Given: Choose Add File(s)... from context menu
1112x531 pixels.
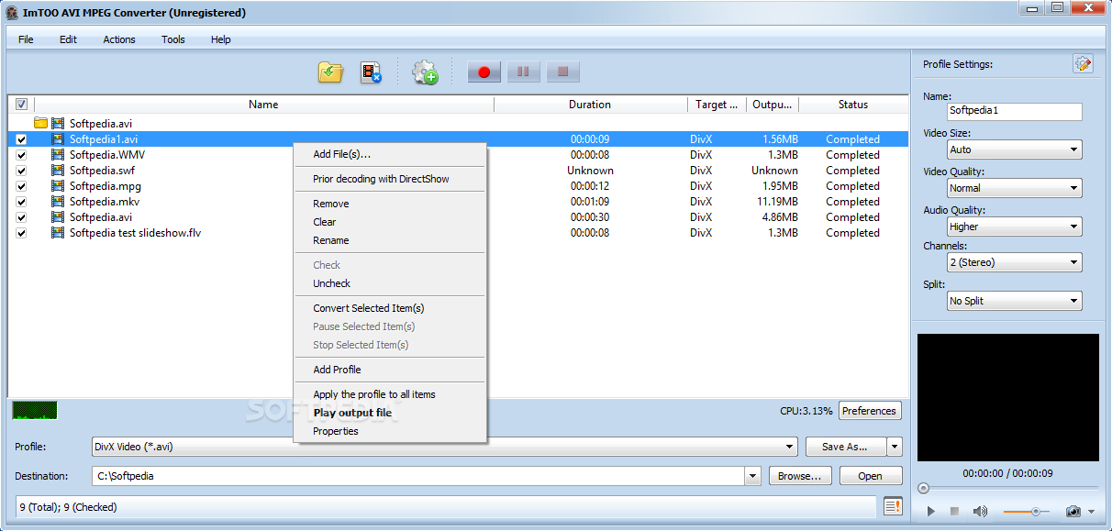Looking at the screenshot, I should point(390,154).
